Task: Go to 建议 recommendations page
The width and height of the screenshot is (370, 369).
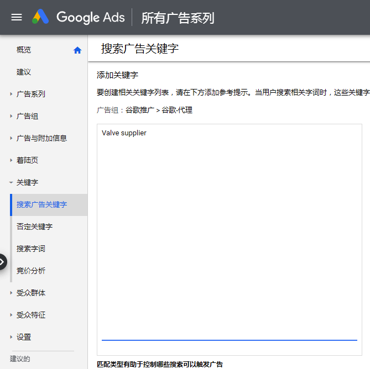Action: (24, 72)
